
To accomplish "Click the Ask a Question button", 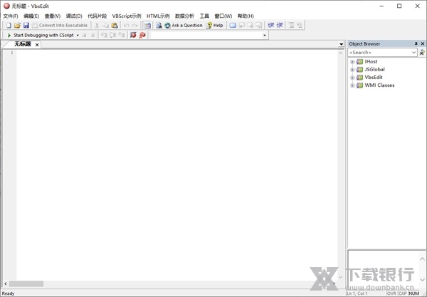I will click(183, 25).
